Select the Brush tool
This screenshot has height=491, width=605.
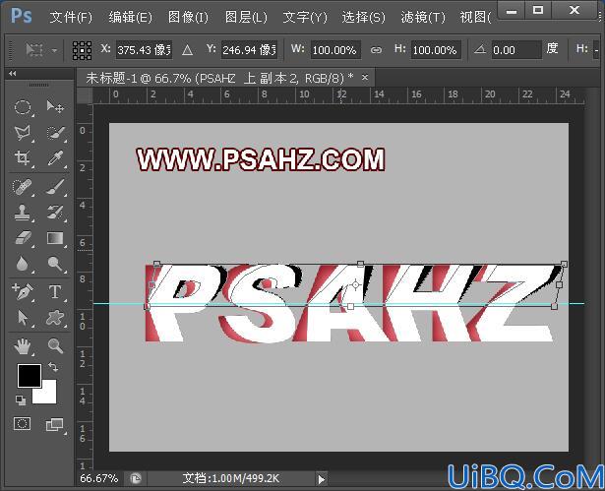click(x=55, y=187)
